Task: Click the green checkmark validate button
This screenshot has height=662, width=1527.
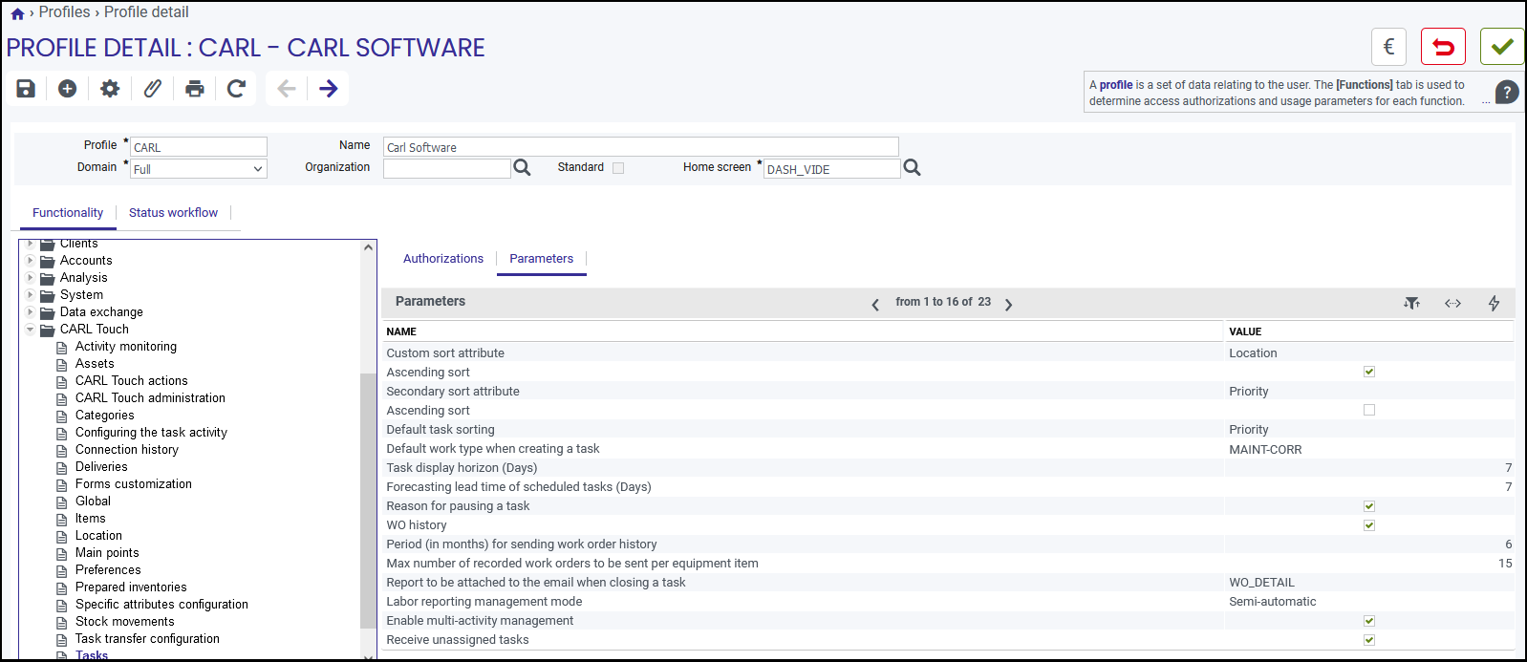Action: click(x=1502, y=47)
